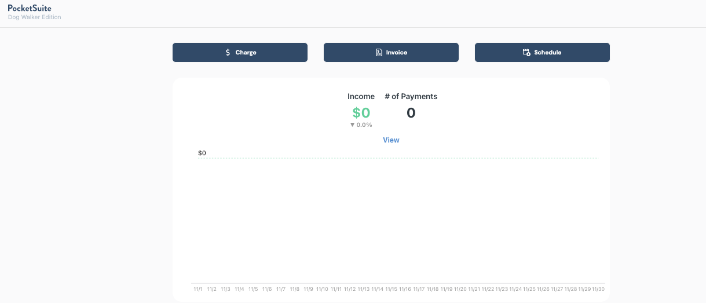Click the 11/14 date label
Viewport: 706px width, 303px height.
pyautogui.click(x=377, y=289)
